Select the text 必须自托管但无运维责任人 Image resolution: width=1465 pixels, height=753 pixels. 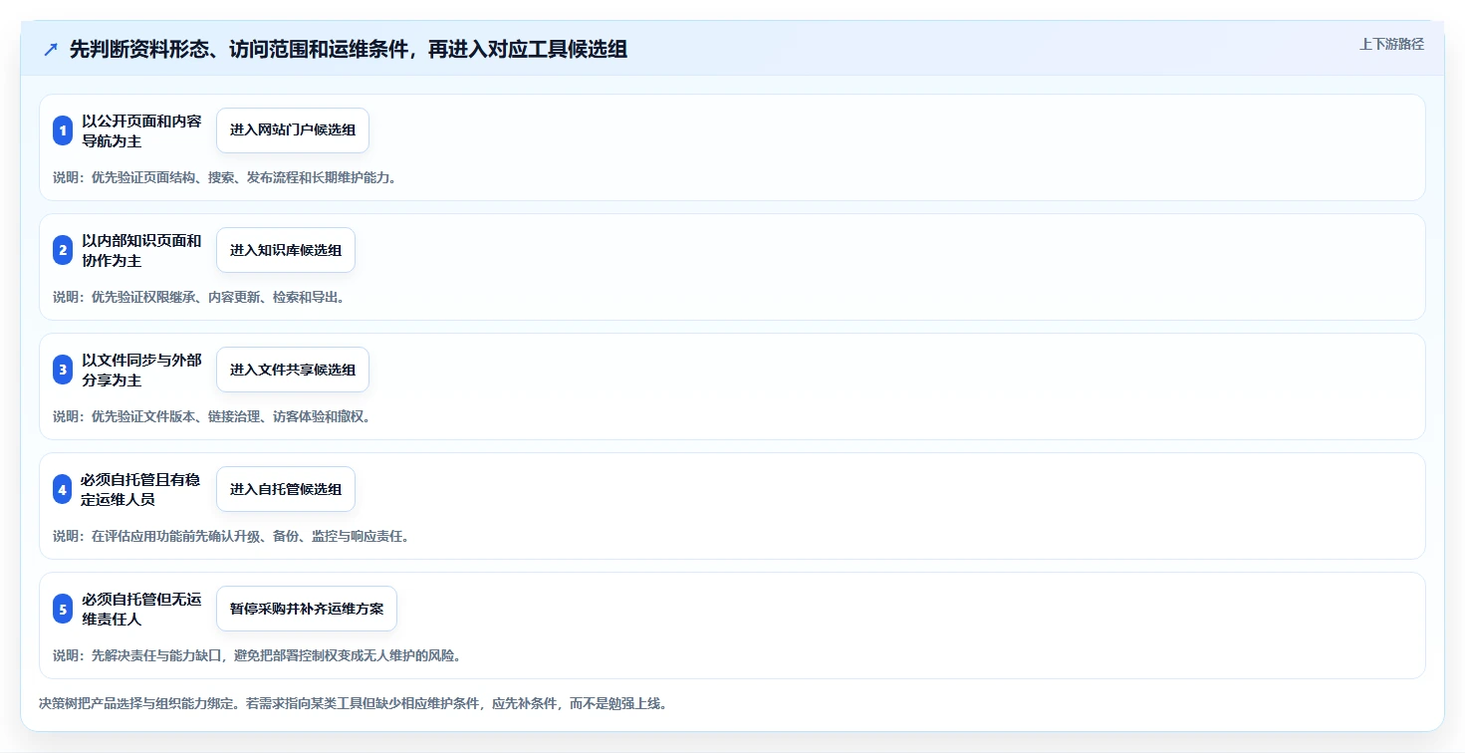[141, 609]
